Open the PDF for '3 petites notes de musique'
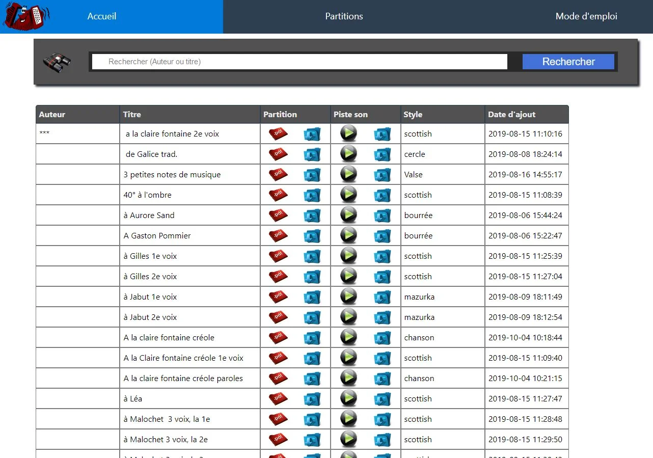 tap(278, 175)
